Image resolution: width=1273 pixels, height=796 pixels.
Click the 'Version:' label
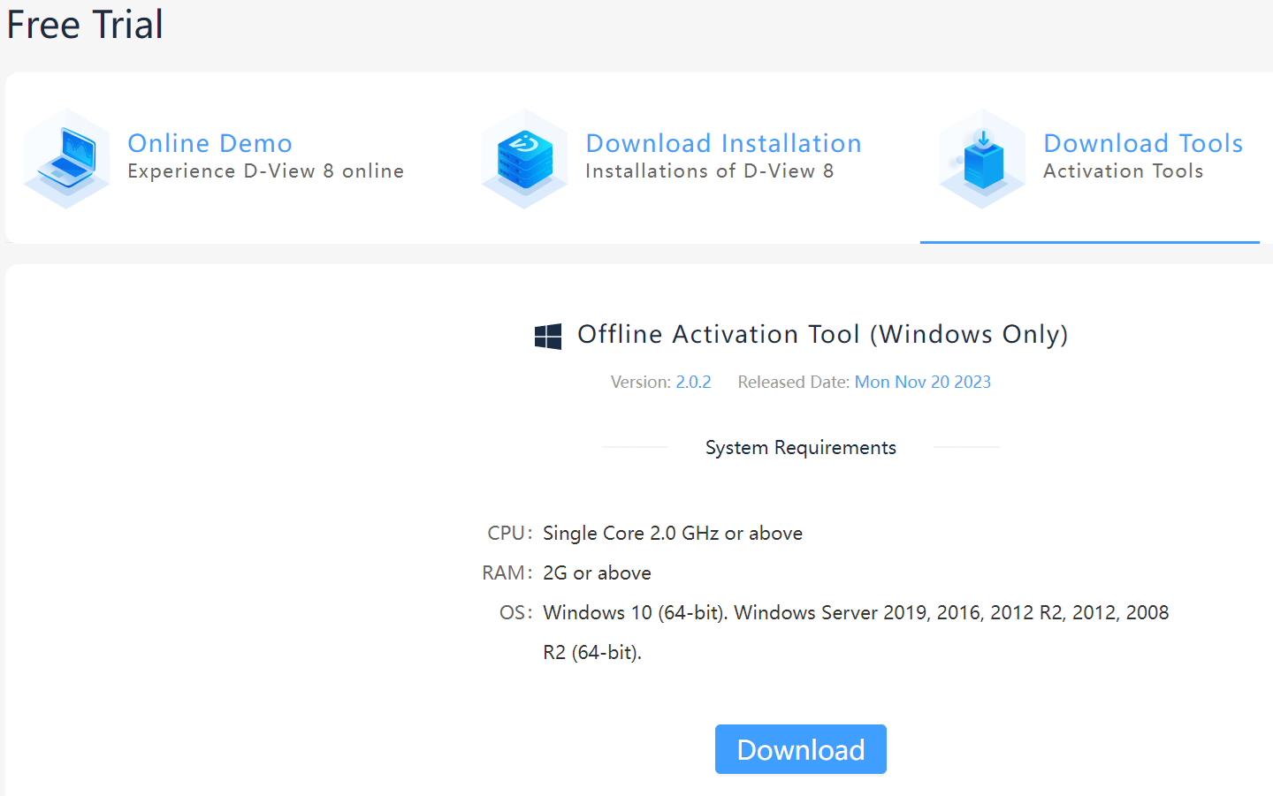[x=641, y=382]
